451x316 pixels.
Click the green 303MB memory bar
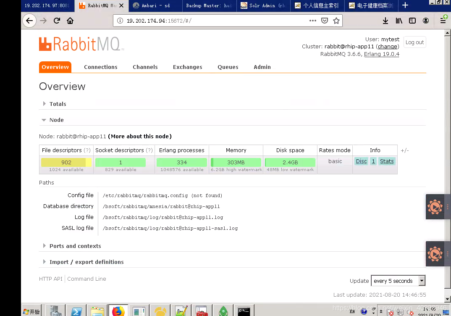[x=236, y=162]
